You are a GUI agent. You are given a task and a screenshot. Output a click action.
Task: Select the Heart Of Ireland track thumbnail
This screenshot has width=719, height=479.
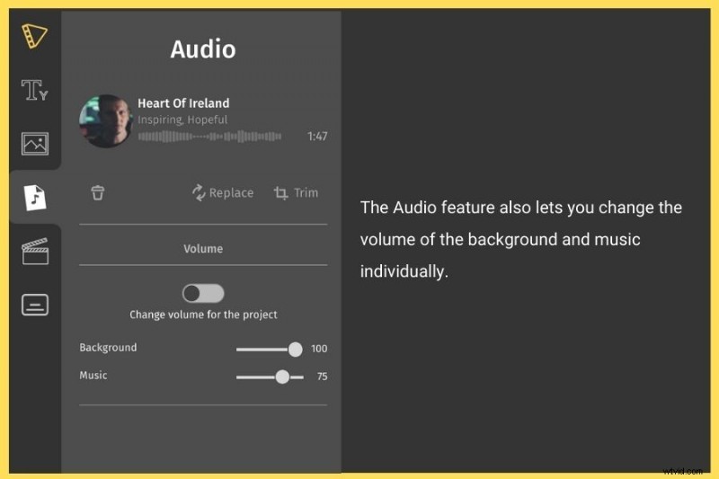105,121
